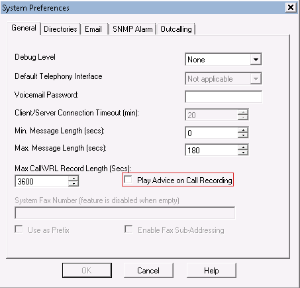Image resolution: width=300 pixels, height=288 pixels.
Task: Go to the SNMP Alarm tab
Action: (x=132, y=29)
